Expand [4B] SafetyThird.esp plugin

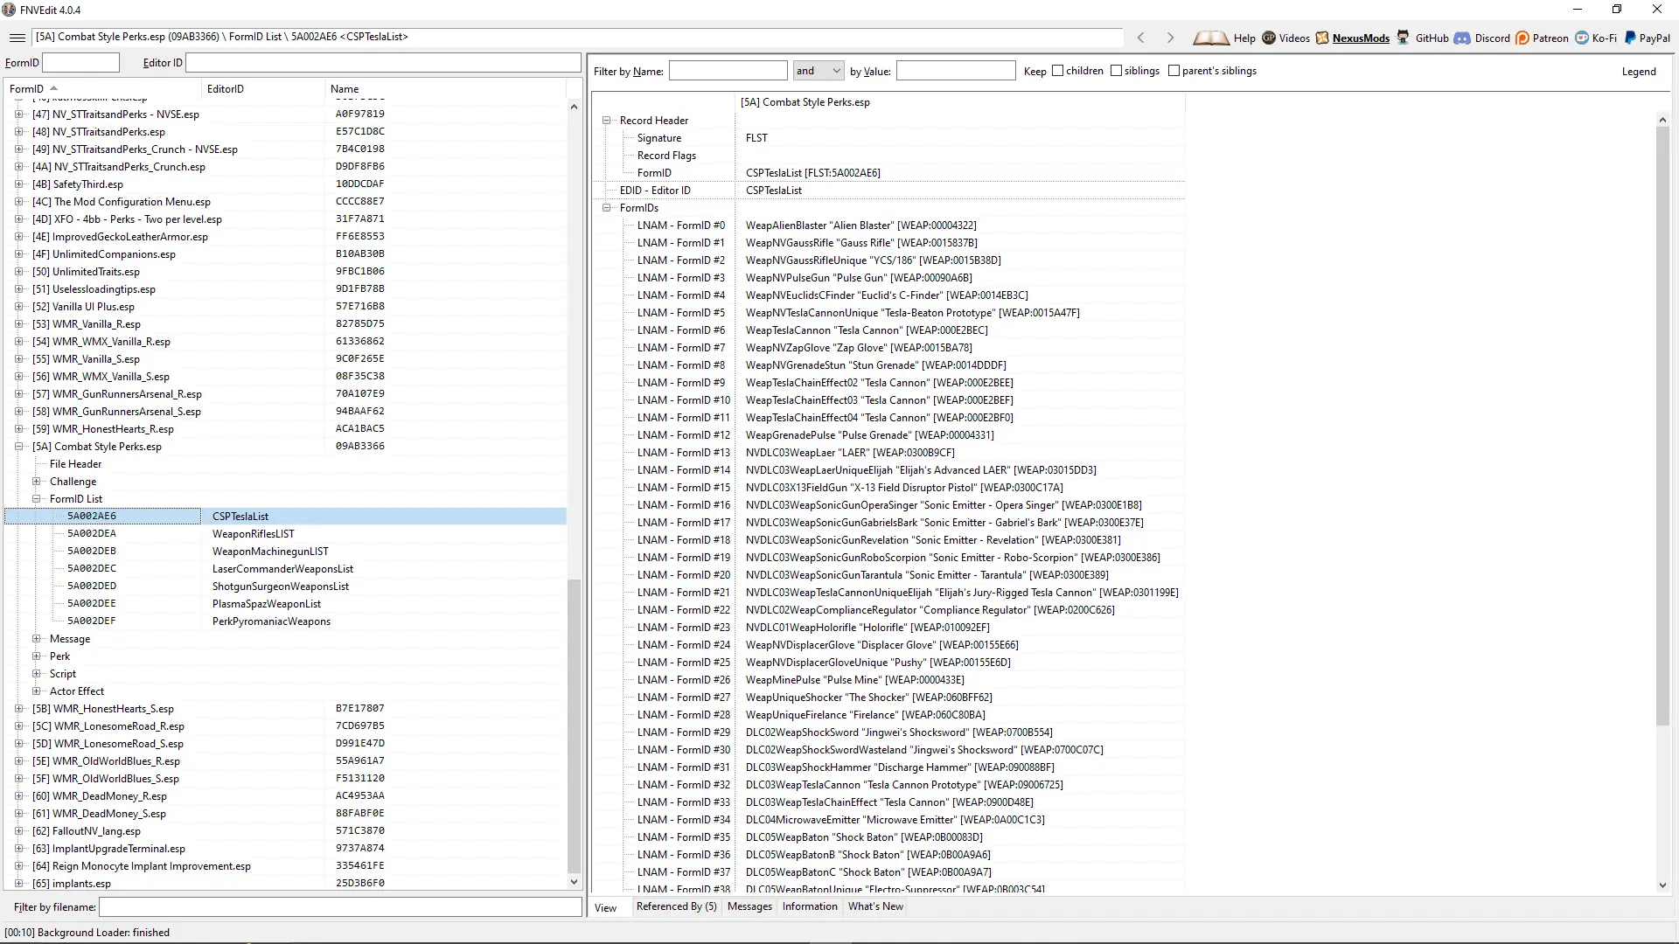(x=19, y=184)
